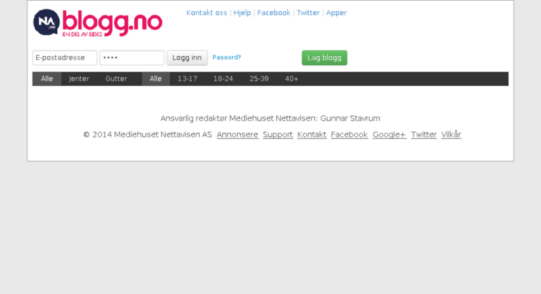Viewport: 541px width, 294px height.
Task: Open the header Facebook link
Action: tap(274, 13)
